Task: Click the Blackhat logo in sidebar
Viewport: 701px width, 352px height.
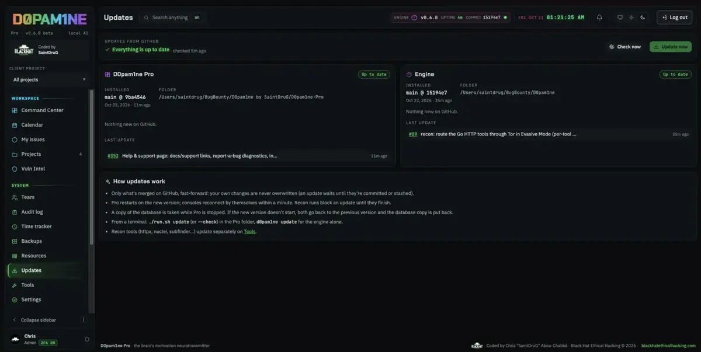Action: [x=24, y=50]
